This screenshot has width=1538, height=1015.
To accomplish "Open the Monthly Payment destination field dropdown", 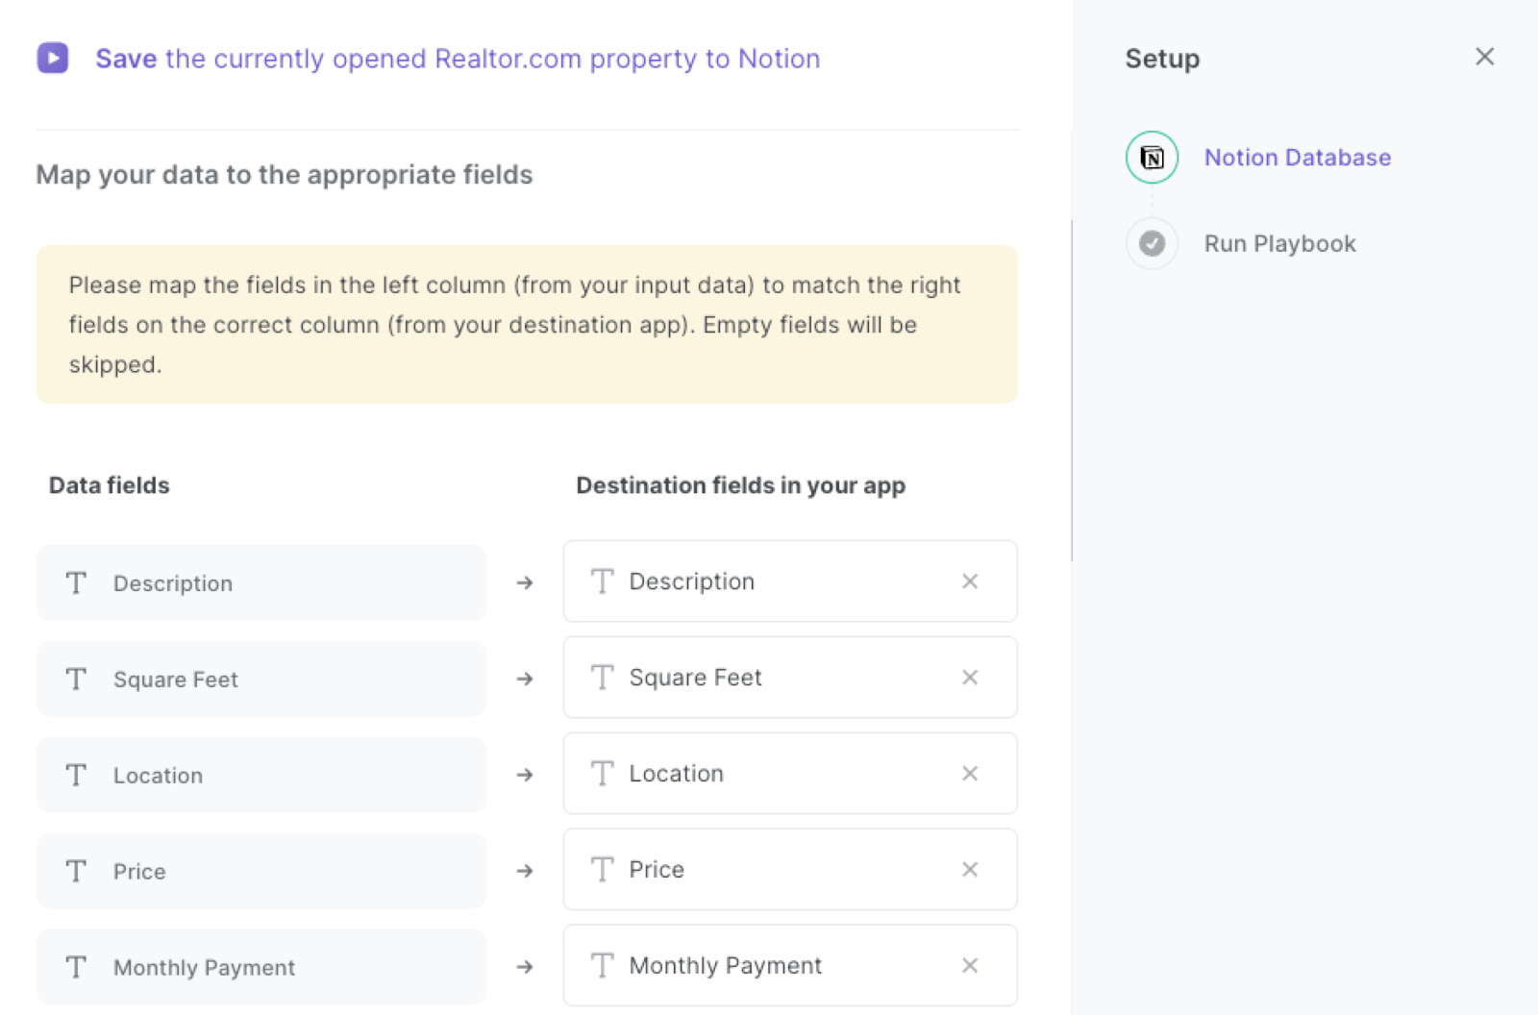I will (789, 966).
